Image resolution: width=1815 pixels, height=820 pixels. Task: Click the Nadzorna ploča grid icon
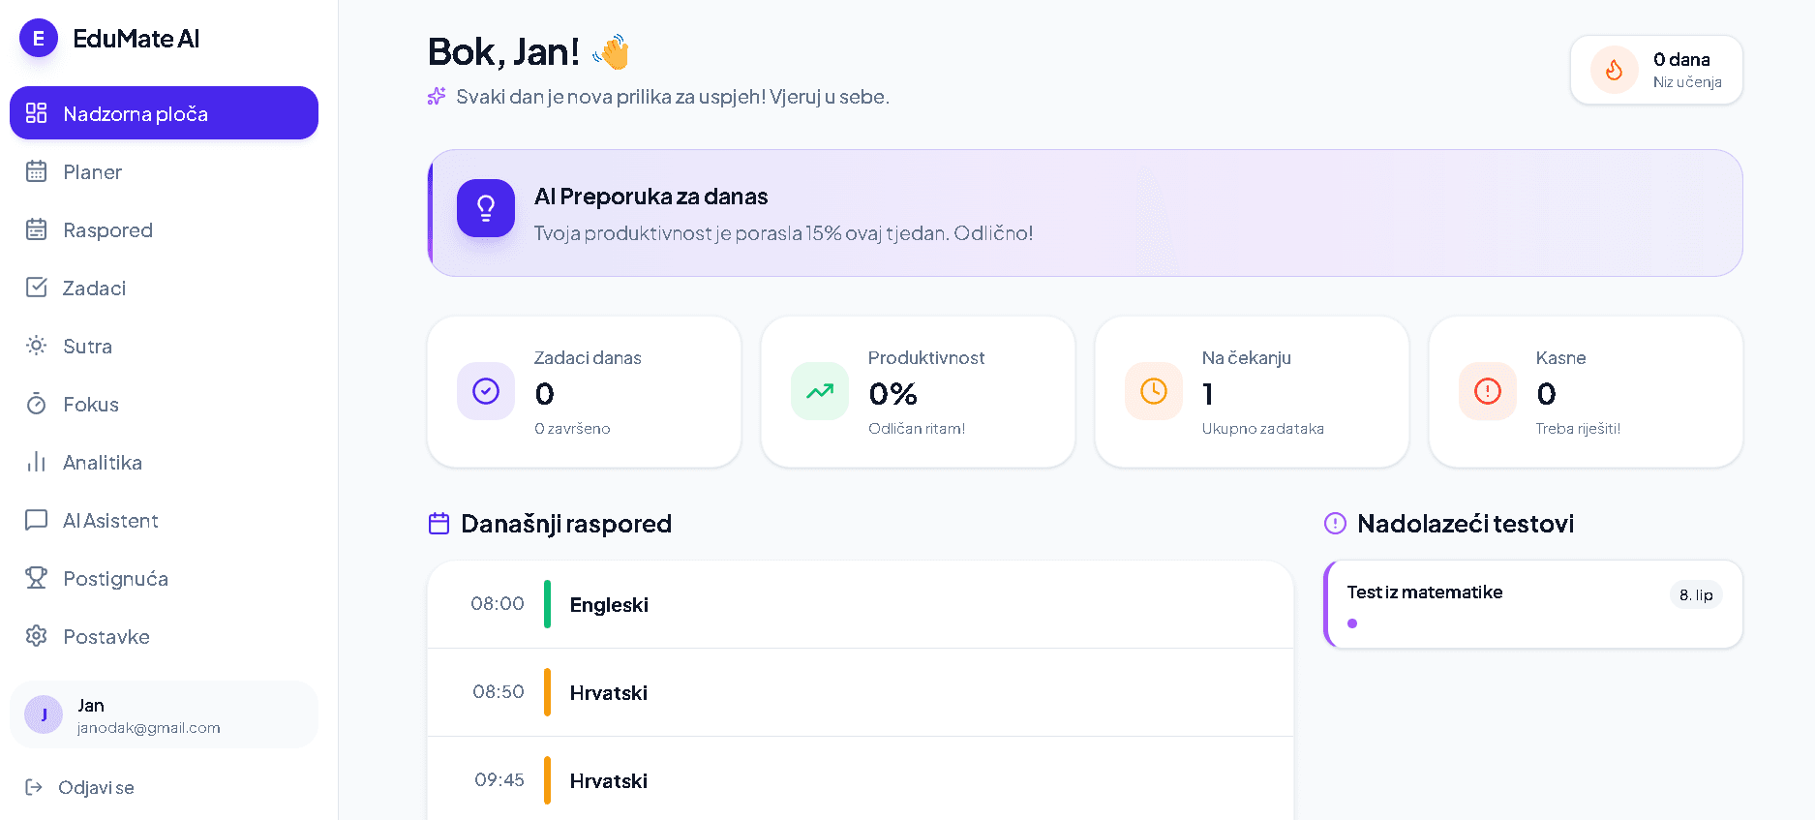coord(36,113)
